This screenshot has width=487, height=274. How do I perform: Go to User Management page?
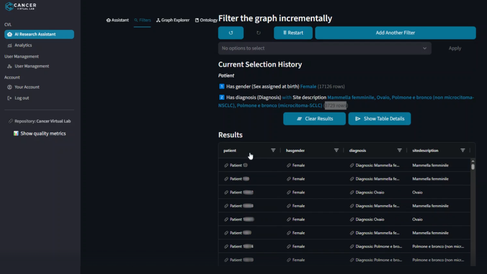pos(31,66)
